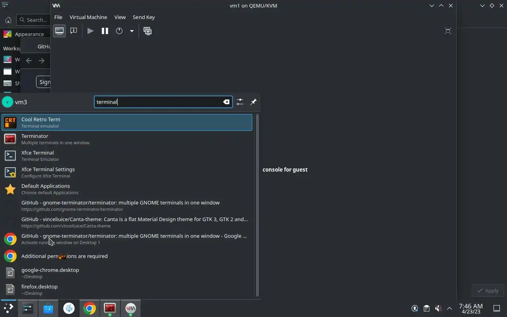507x317 pixels.
Task: Switch to Virtual Machine Manager taskbar icon
Action: click(130, 308)
